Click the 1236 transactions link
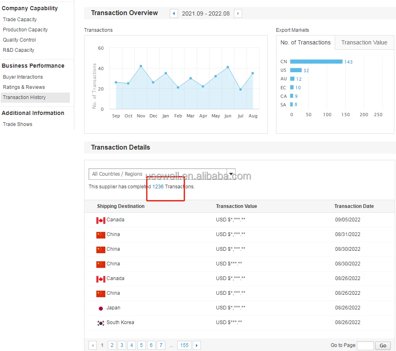This screenshot has width=396, height=351. (x=158, y=187)
